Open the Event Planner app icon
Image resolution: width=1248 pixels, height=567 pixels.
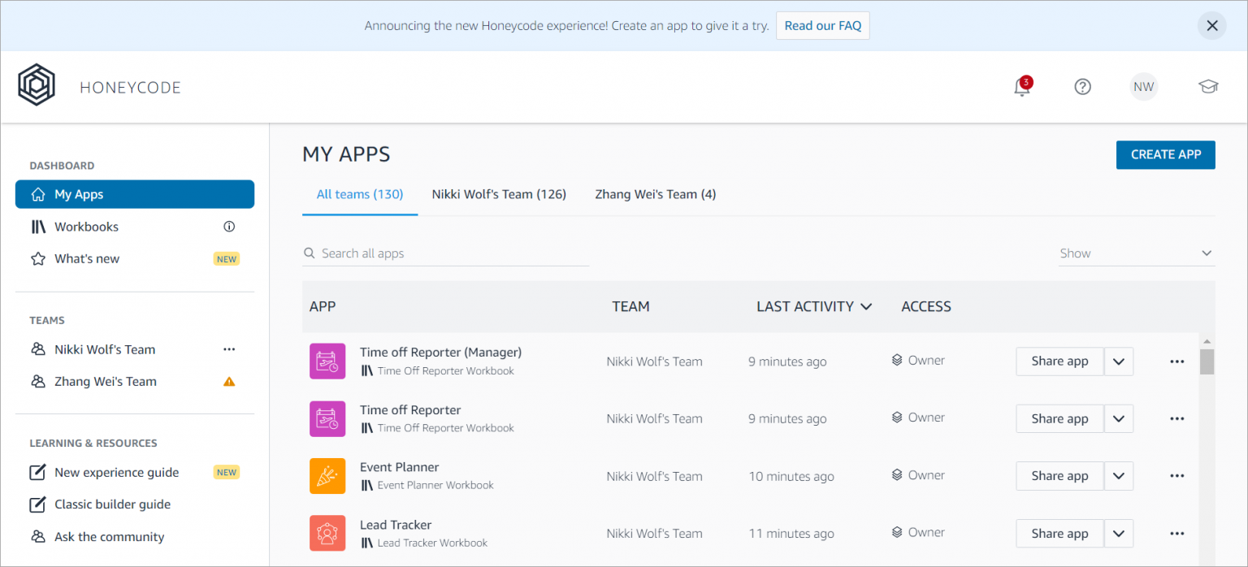(327, 476)
